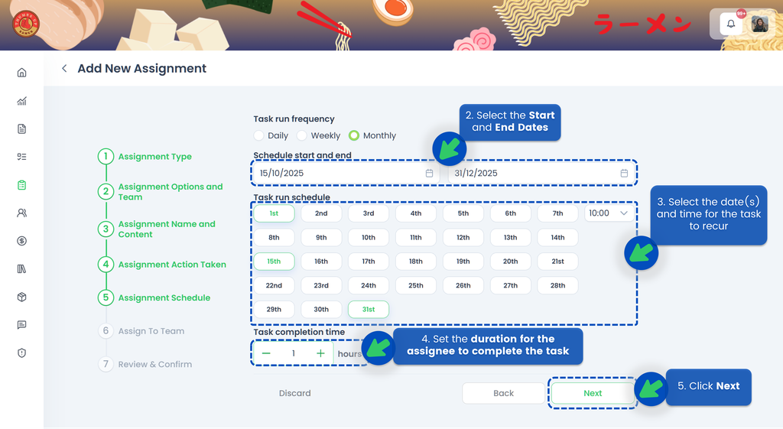Viewport: 783px width, 429px height.
Task: Select the Daily frequency radio button
Action: [x=259, y=135]
